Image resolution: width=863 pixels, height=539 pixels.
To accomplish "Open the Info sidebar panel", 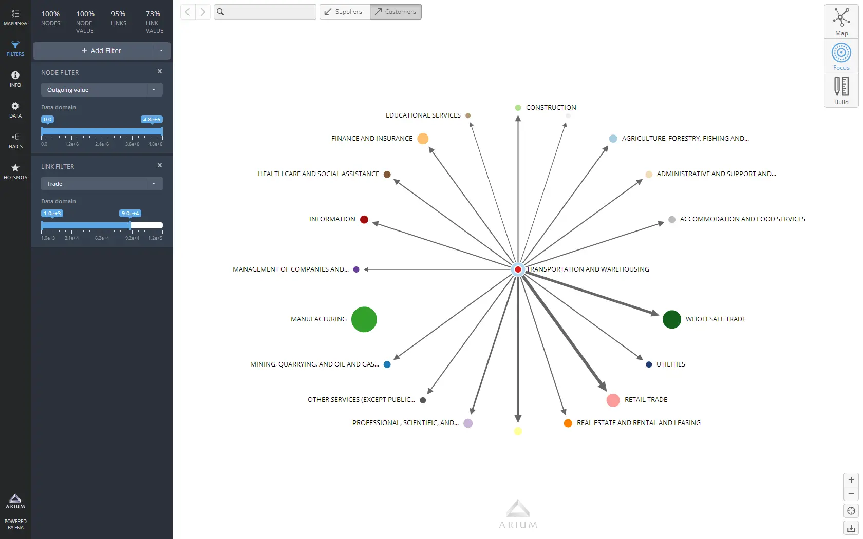I will (x=15, y=79).
